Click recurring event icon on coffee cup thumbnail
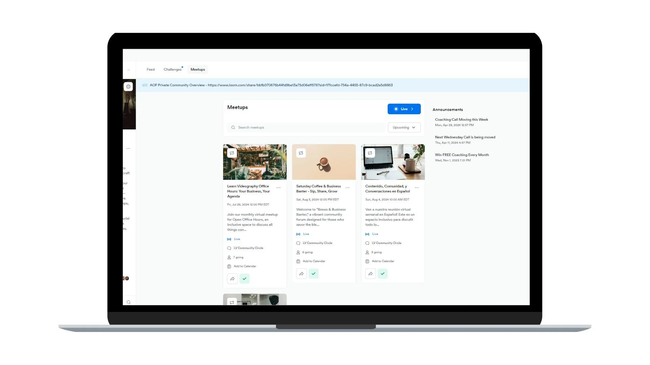This screenshot has width=650, height=365. click(301, 153)
